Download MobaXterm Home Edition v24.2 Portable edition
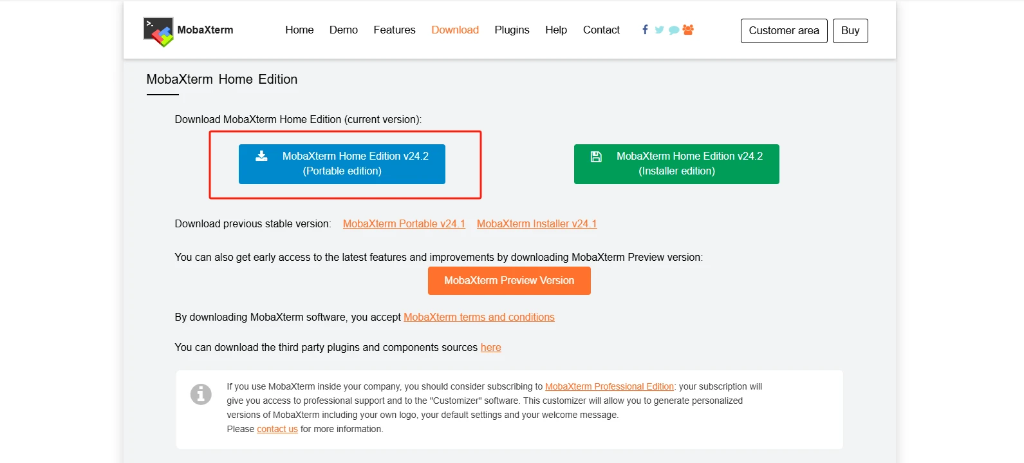Screen dimensions: 1024x463 click(x=342, y=164)
